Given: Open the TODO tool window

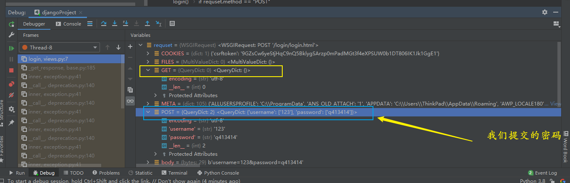Looking at the screenshot, I should [x=73, y=173].
